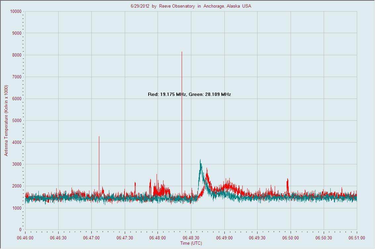
Task: Click the 'Time (UTC)' axis label
Action: point(191,243)
